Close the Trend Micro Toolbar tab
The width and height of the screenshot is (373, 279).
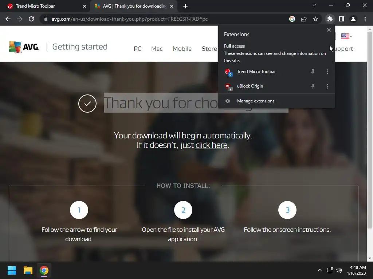[x=85, y=6]
